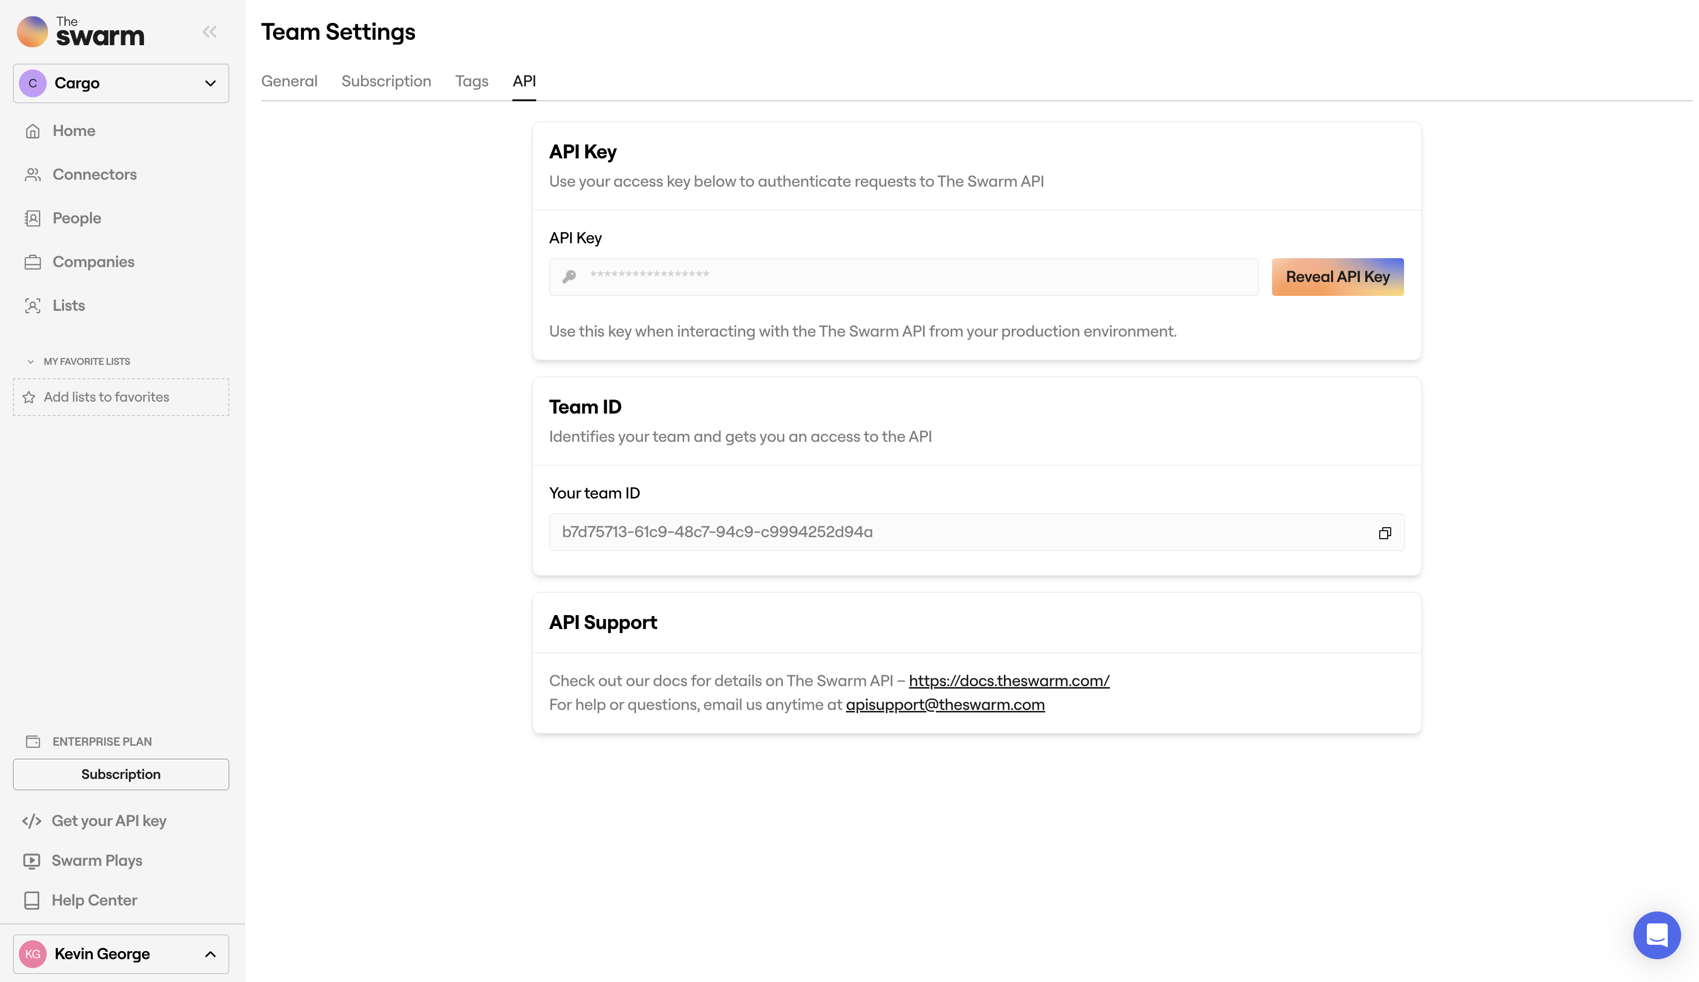1699x982 pixels.
Task: Click the Team ID section heading
Action: pos(585,407)
